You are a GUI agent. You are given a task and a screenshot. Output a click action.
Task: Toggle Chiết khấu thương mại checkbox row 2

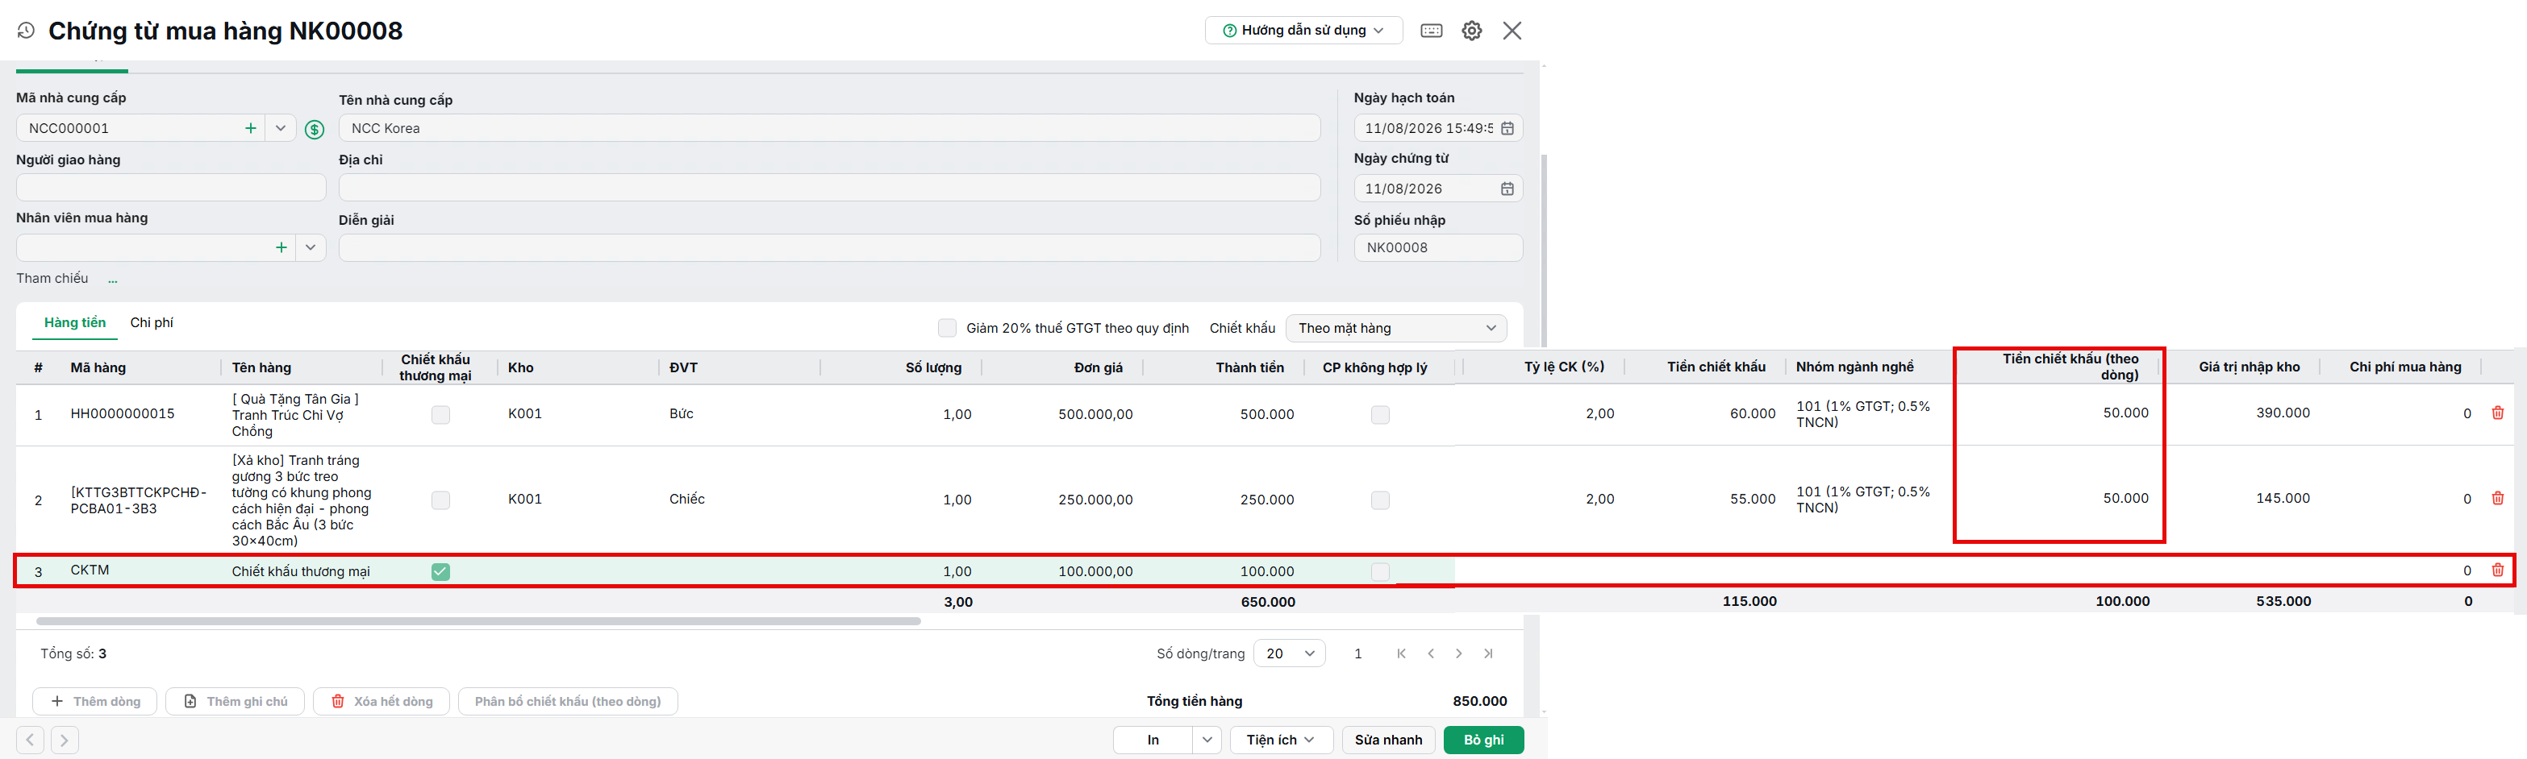point(440,500)
